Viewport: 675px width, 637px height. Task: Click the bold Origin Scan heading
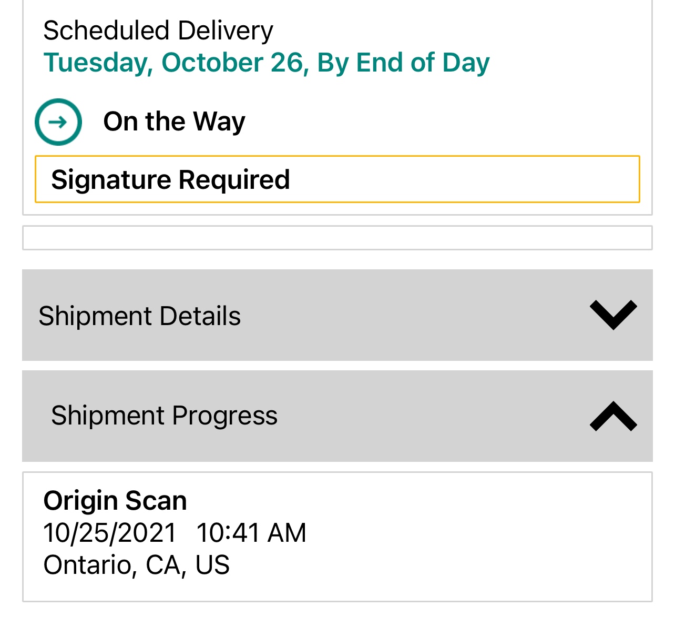click(x=115, y=500)
